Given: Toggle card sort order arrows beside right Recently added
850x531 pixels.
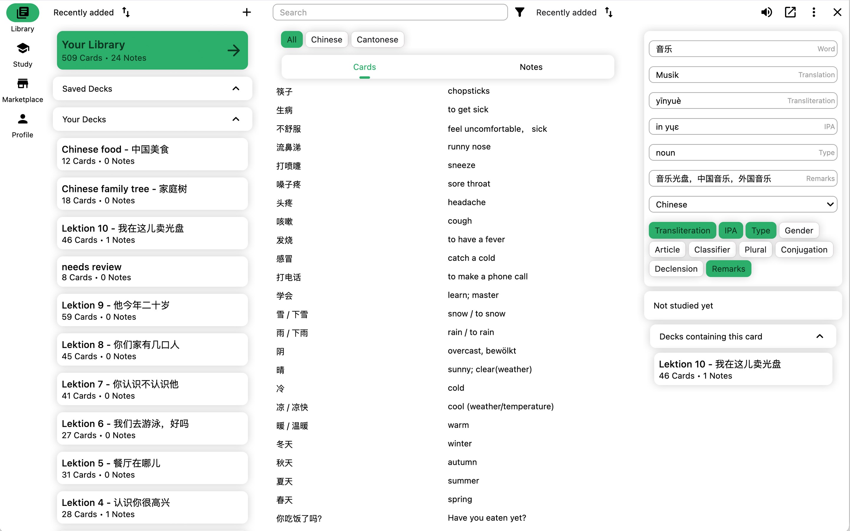Looking at the screenshot, I should click(609, 12).
